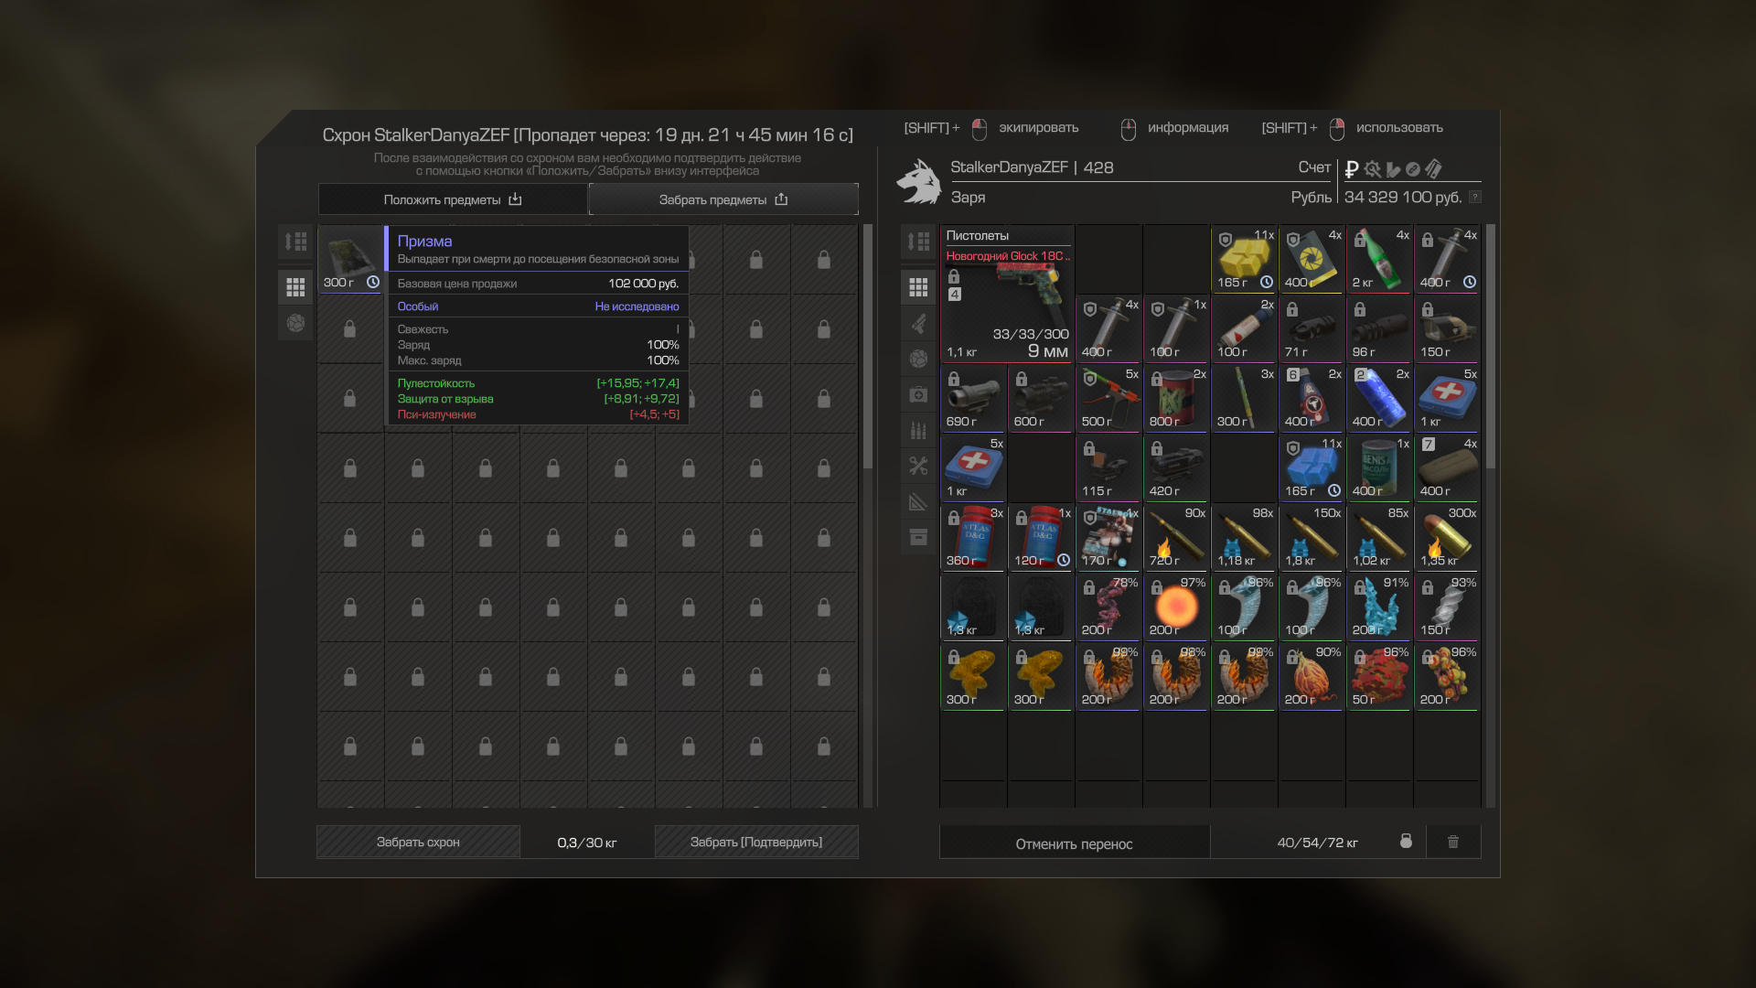Image resolution: width=1756 pixels, height=988 pixels.
Task: Select the muzzle brake attachment 71 г
Action: [x=1312, y=328]
